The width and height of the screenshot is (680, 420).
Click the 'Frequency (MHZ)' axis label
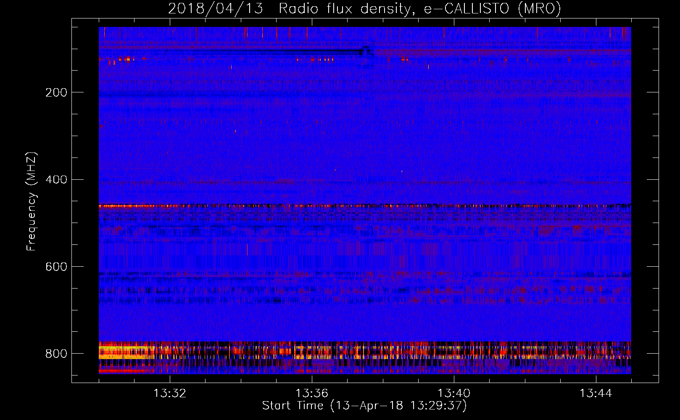tap(31, 202)
